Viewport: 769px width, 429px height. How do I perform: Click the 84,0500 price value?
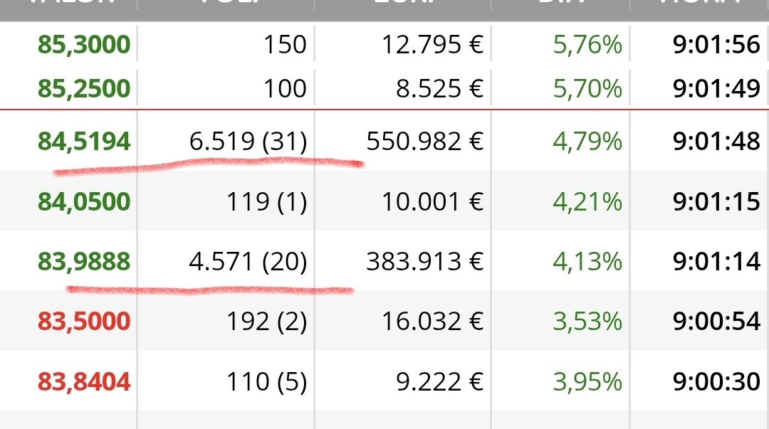[84, 202]
